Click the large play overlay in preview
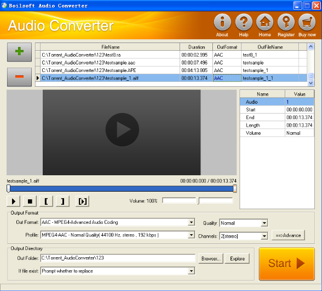Screen dimensions: 322x291 (122, 129)
